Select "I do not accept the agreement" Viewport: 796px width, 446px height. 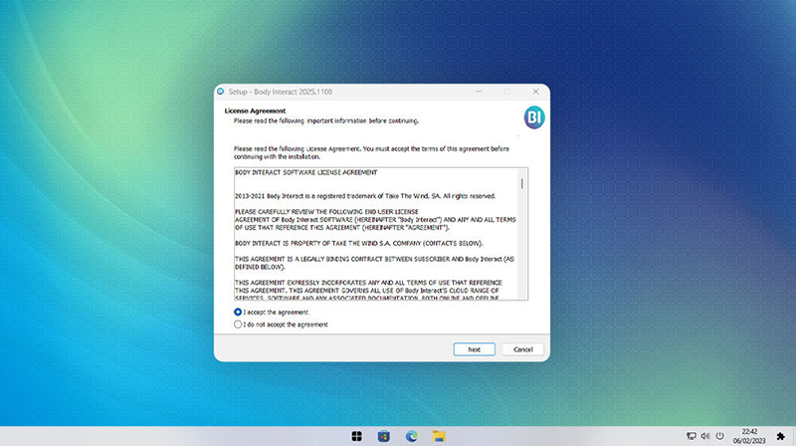tap(238, 325)
